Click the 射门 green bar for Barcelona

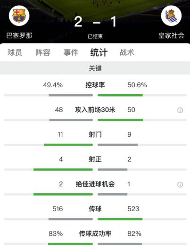point(68,145)
